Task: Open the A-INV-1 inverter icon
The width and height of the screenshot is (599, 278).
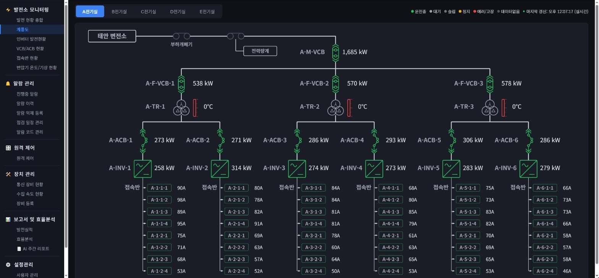Action: (142, 169)
